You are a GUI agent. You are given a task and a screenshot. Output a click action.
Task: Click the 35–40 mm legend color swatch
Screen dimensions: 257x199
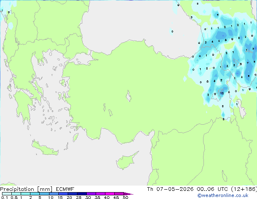(101, 194)
